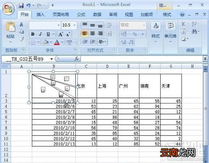This screenshot has width=209, height=163.
Task: Click the Office button logo
Action: 8,9
